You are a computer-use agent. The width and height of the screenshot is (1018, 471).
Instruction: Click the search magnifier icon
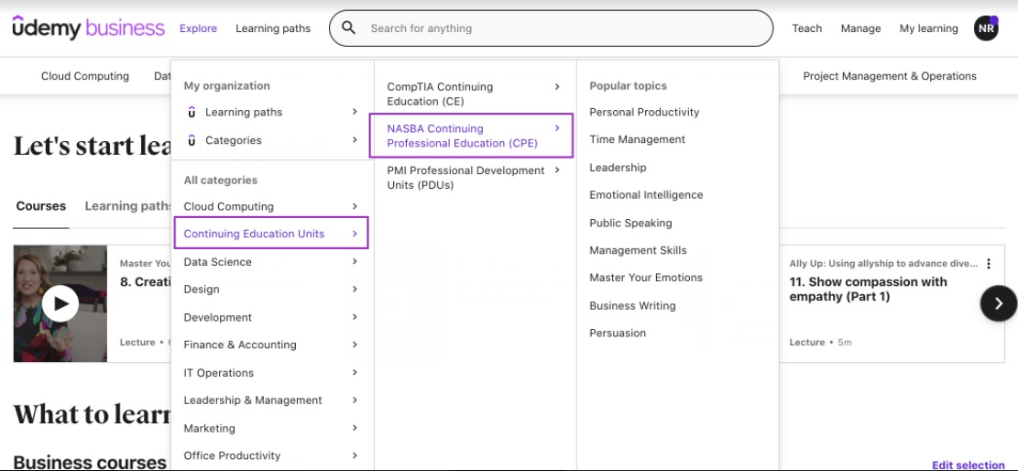tap(348, 28)
